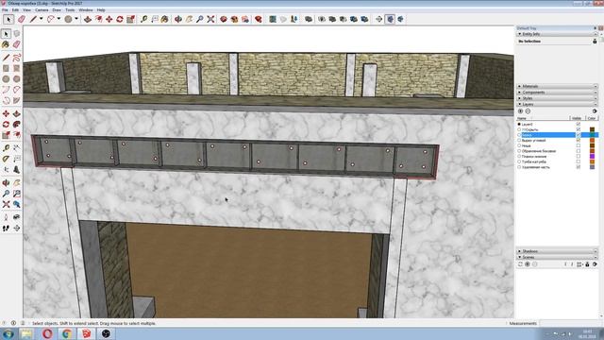Click the Push/Pull tool in the top toolbar
The image size is (604, 340).
[x=88, y=19]
